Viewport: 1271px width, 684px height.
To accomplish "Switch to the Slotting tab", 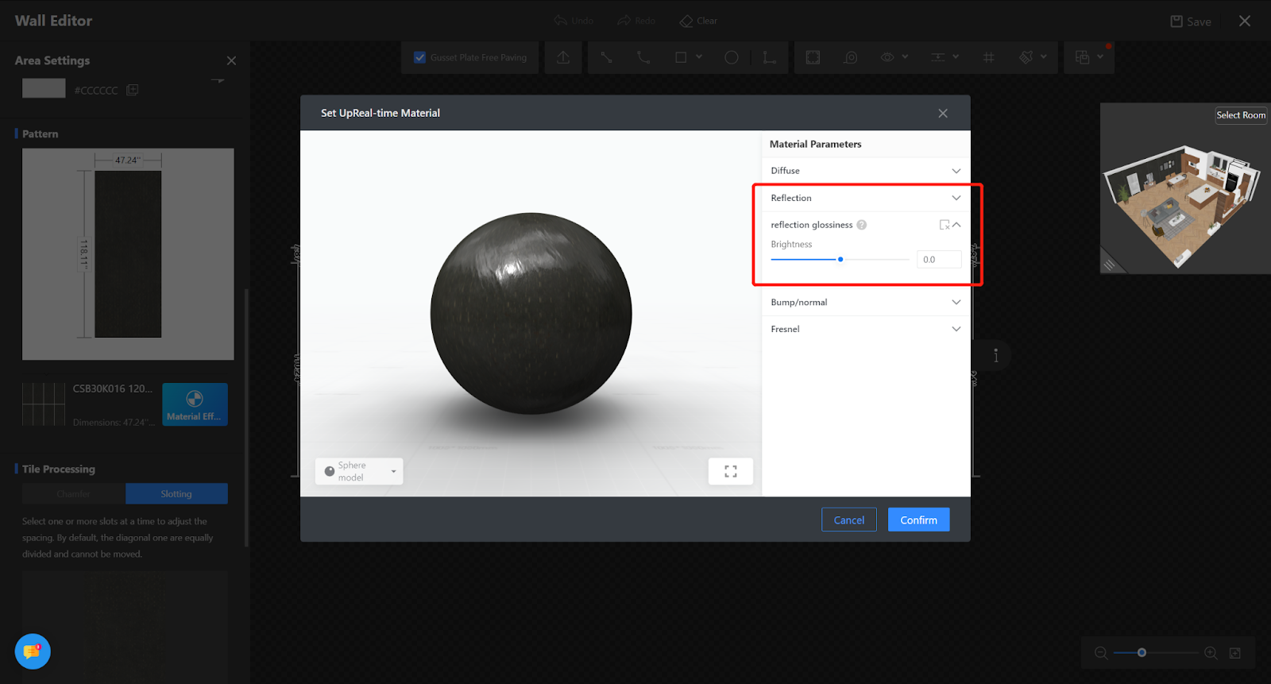I will click(176, 494).
